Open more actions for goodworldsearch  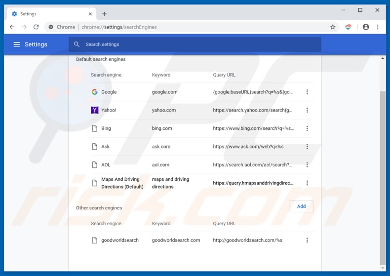pos(307,240)
